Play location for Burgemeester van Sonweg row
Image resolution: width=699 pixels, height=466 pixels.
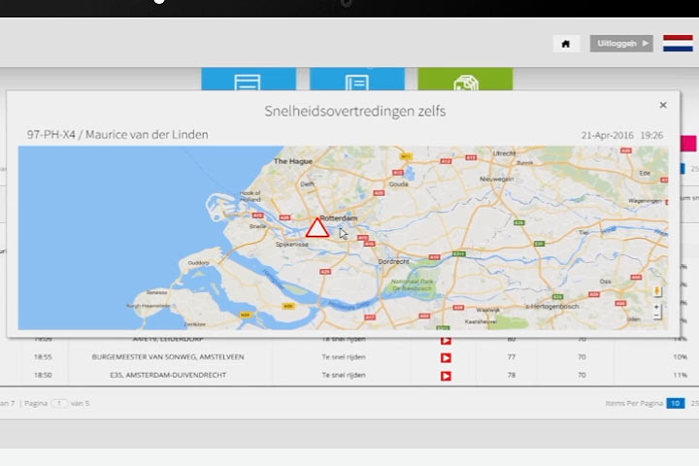click(446, 357)
